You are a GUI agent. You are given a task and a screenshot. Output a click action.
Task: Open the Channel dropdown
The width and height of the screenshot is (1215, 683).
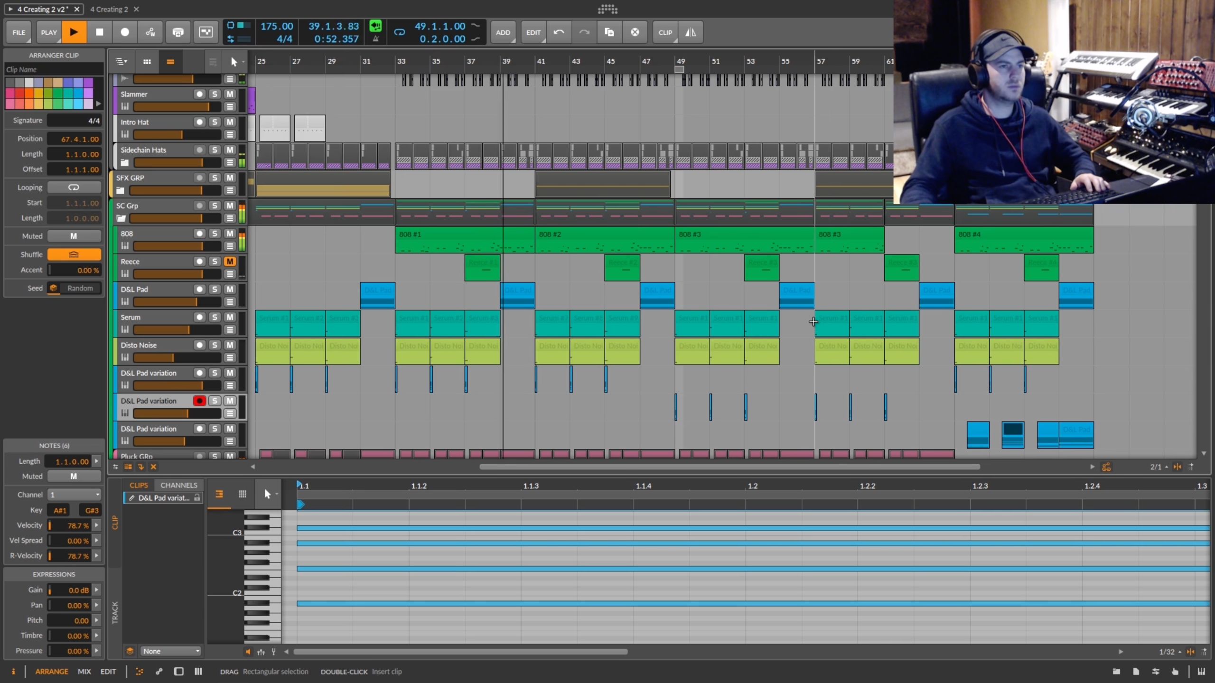click(x=75, y=495)
